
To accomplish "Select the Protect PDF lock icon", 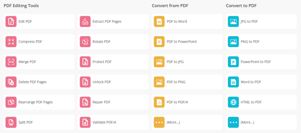I will 85,62.
